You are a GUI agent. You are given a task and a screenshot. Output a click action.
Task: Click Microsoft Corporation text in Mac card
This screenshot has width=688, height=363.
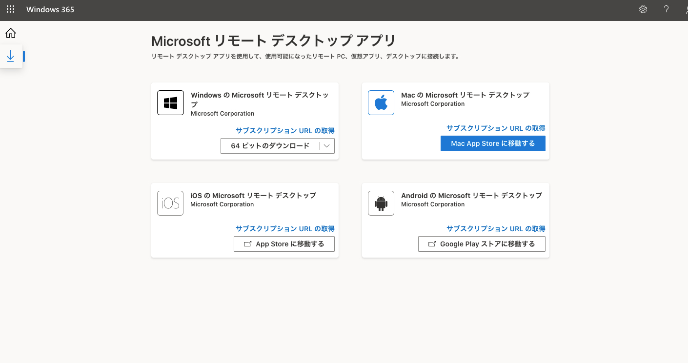pos(433,104)
